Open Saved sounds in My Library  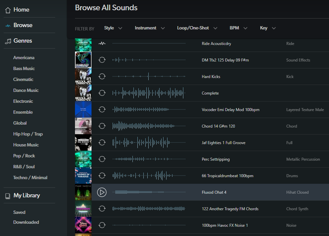pos(19,212)
